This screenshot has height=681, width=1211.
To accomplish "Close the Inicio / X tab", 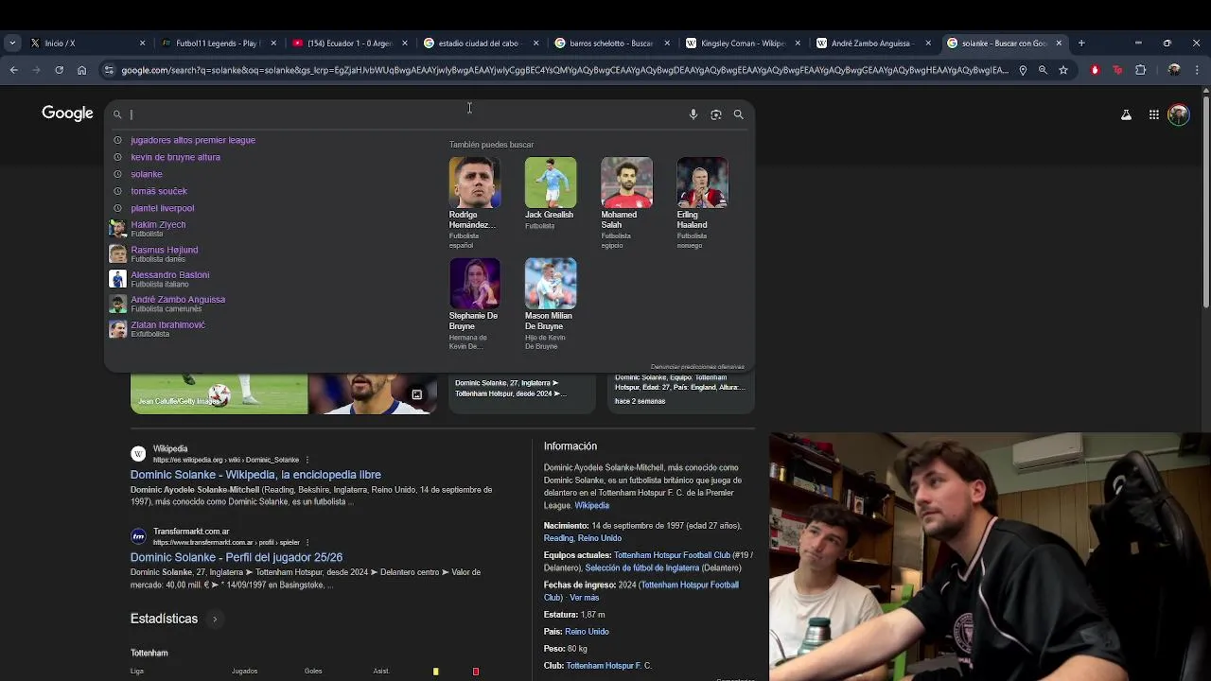I will coord(142,43).
